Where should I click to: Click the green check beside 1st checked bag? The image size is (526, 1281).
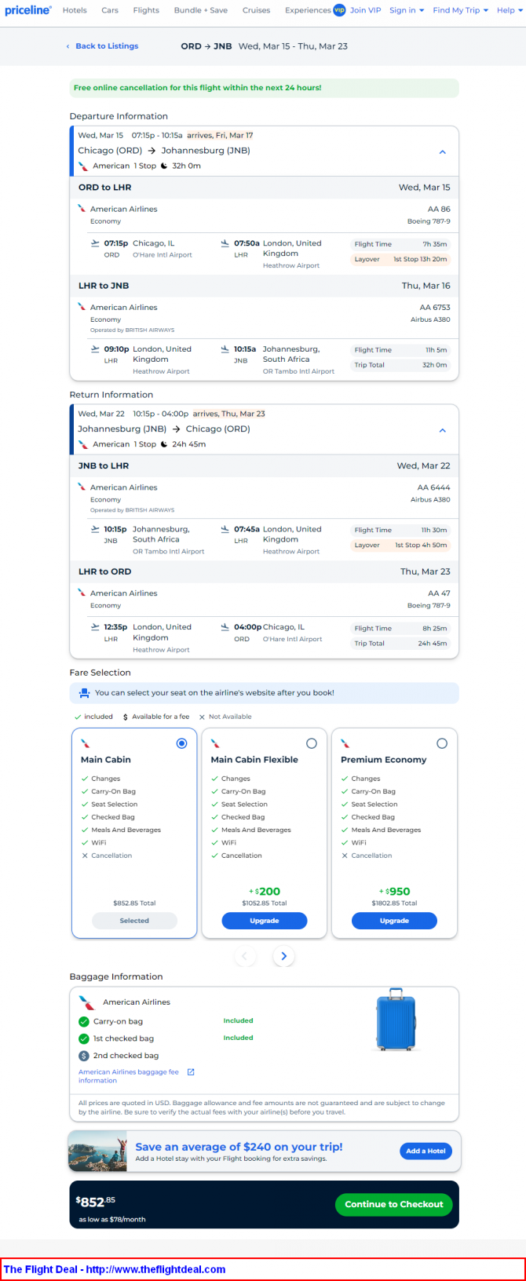[84, 1038]
